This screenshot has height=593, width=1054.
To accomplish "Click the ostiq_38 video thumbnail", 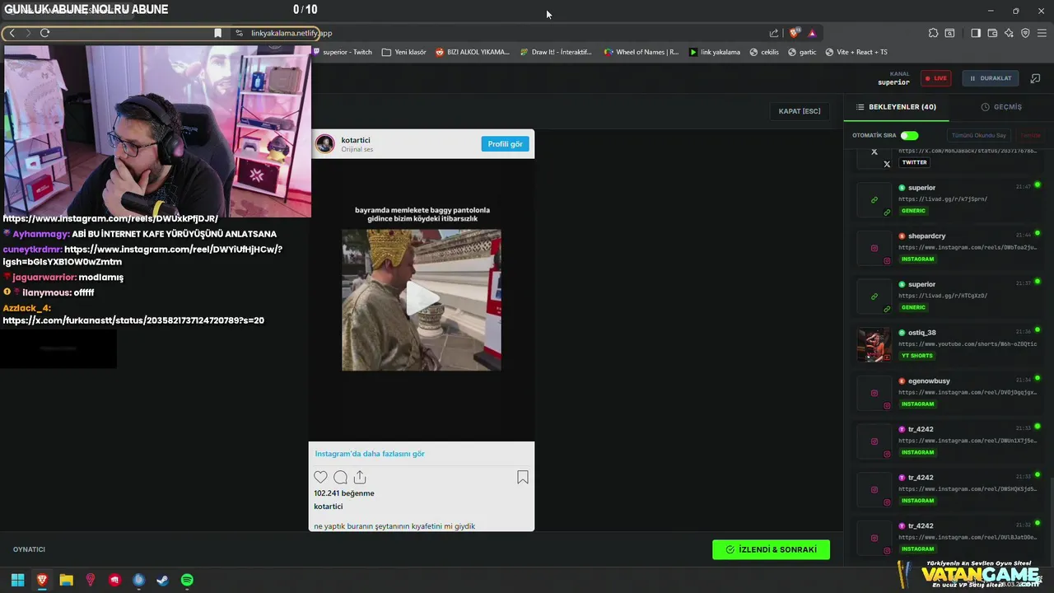I will (874, 345).
